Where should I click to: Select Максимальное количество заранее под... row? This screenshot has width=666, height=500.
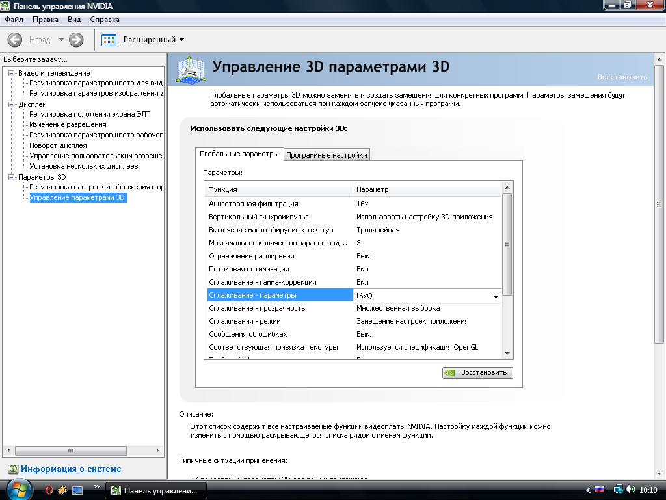354,243
